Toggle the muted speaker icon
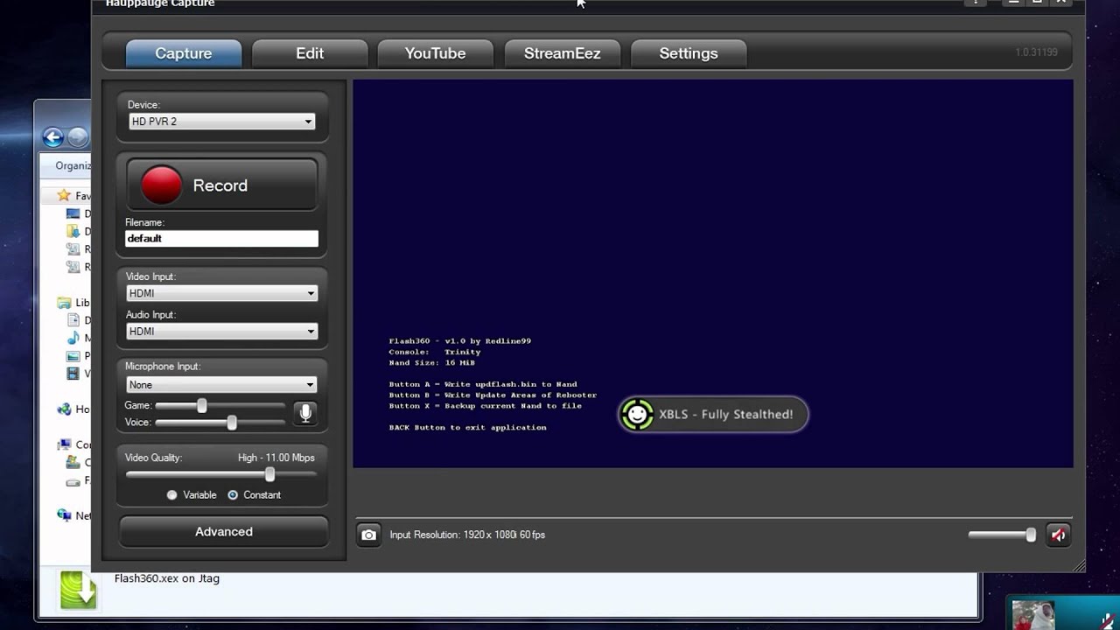 [1058, 535]
